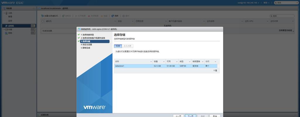Viewport: 300px width, 117px height.
Task: Open 监控 under the host node
Action: pyautogui.click(x=10, y=21)
